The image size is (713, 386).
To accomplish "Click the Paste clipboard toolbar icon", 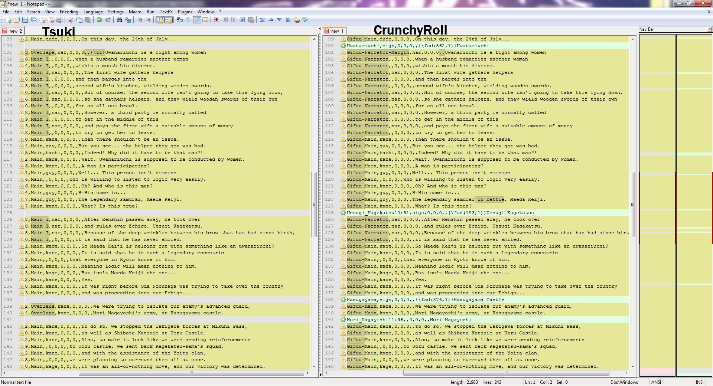I will [x=88, y=20].
